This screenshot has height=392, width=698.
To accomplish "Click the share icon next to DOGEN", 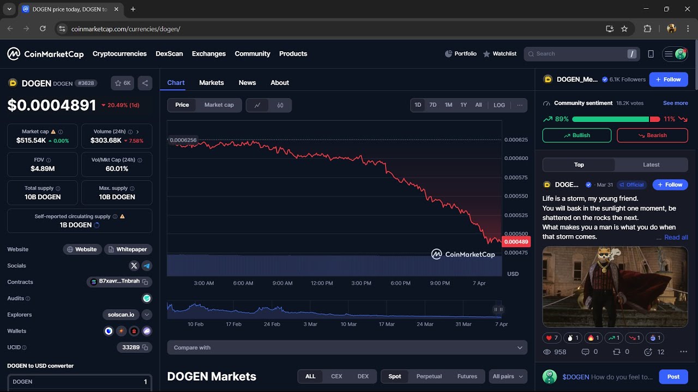I will tap(145, 83).
